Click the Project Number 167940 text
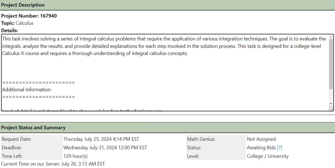 [29, 16]
